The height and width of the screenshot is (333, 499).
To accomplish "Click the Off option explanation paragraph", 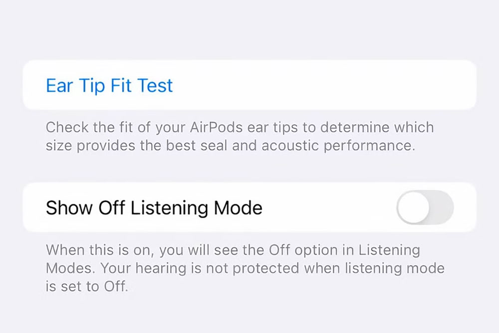I will (245, 268).
